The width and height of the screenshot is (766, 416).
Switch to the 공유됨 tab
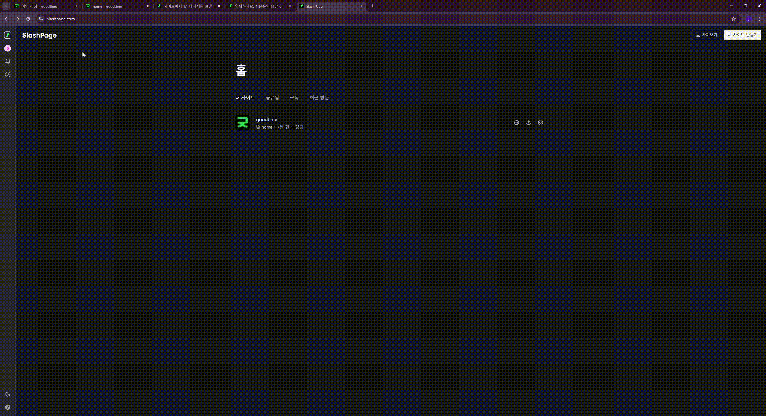point(272,98)
